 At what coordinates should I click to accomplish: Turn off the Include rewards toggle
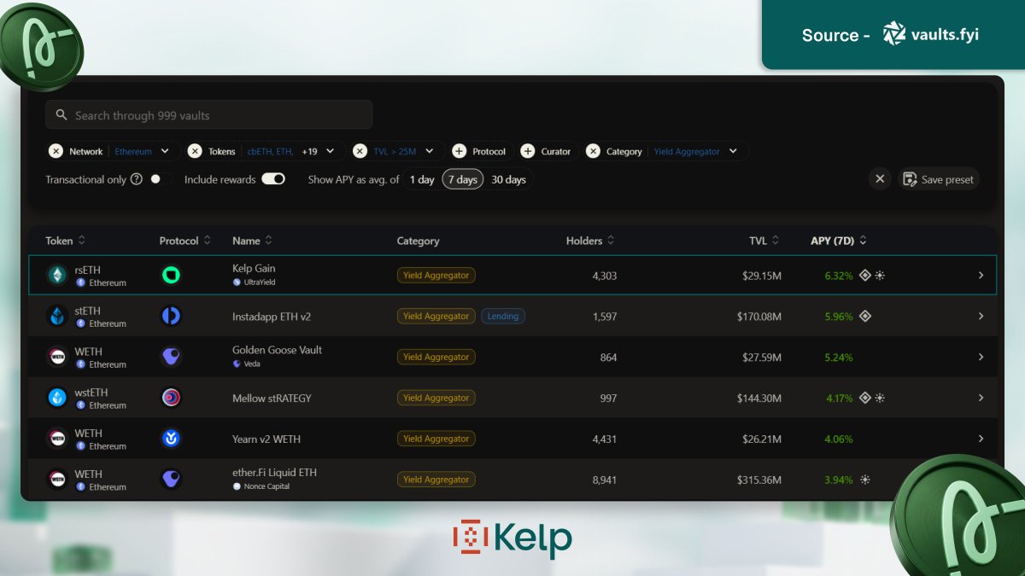273,179
